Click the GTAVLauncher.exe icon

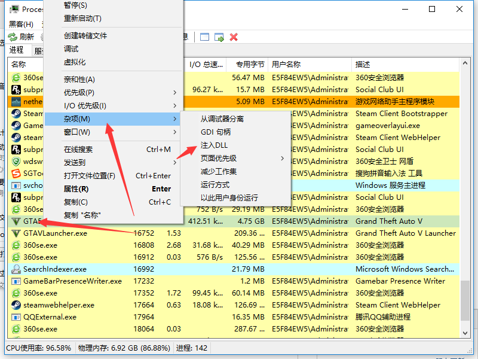(x=16, y=233)
